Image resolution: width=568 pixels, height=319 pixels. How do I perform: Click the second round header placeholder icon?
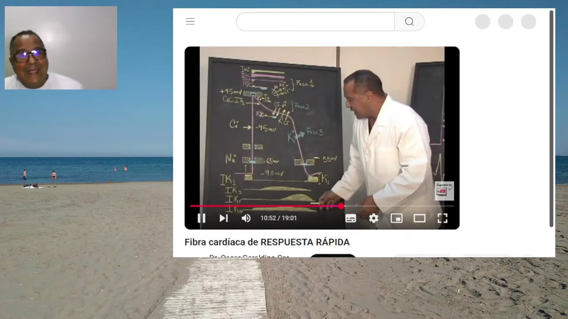(505, 22)
